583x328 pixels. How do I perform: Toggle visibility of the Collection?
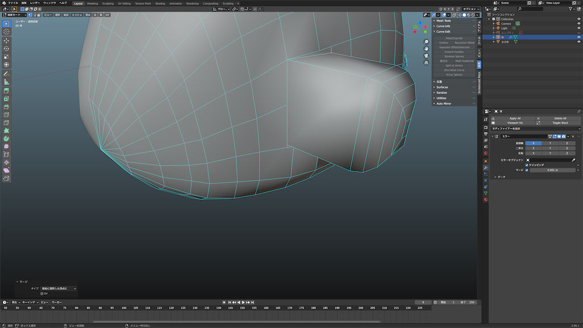pyautogui.click(x=578, y=19)
